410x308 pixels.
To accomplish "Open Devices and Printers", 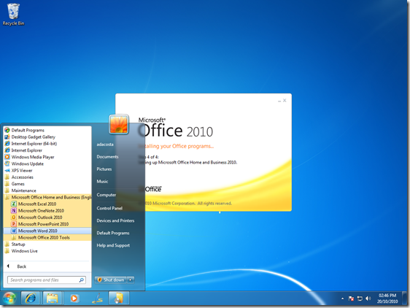I will [115, 220].
